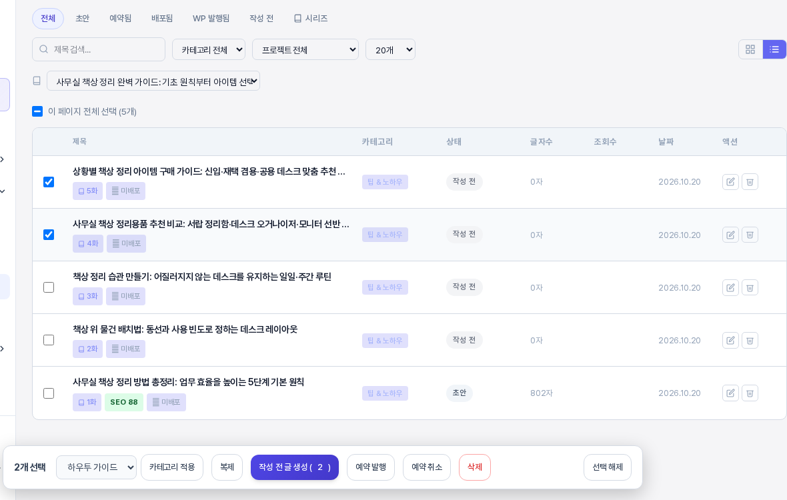Click the 미배포 badge on the 5화 row
Image resolution: width=787 pixels, height=500 pixels.
point(125,191)
